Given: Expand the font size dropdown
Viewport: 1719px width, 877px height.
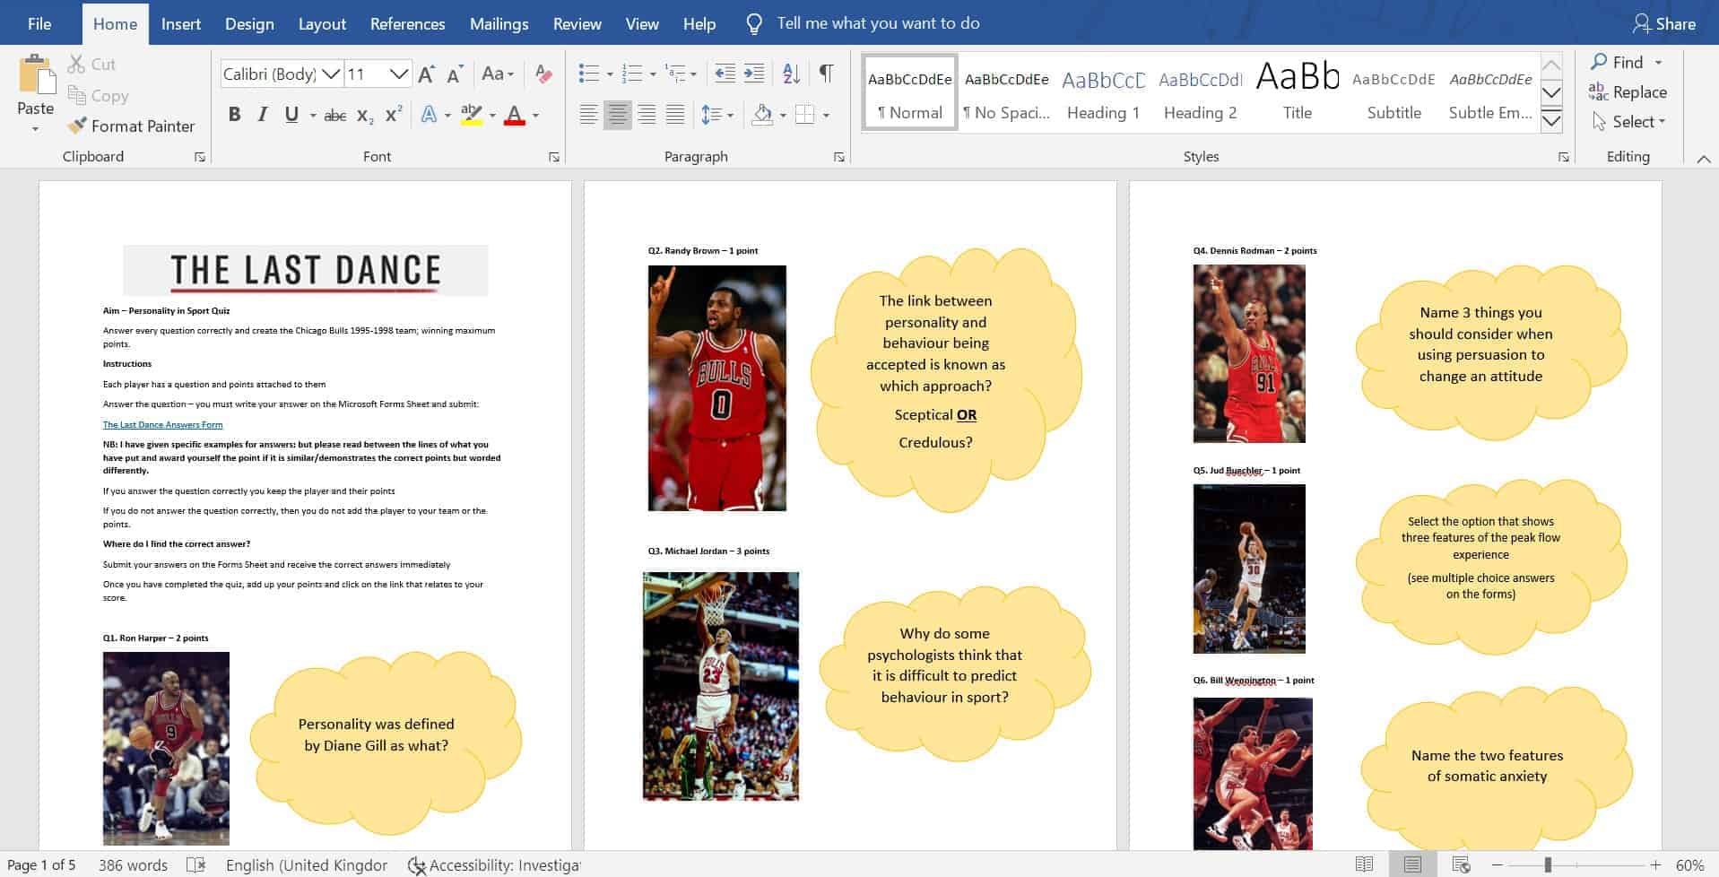Looking at the screenshot, I should pos(399,74).
